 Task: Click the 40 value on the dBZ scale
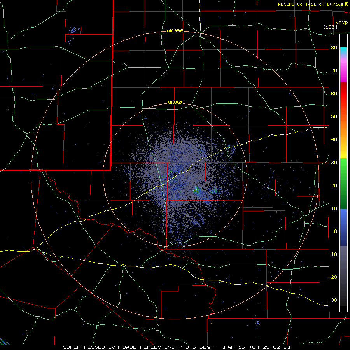pos(334,140)
